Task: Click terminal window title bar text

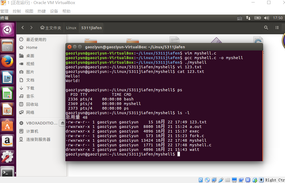Action: pyautogui.click(x=135, y=47)
